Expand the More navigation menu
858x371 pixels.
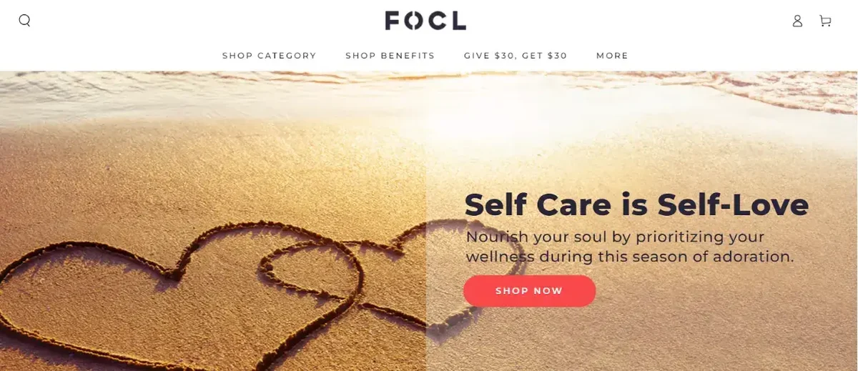tap(612, 56)
